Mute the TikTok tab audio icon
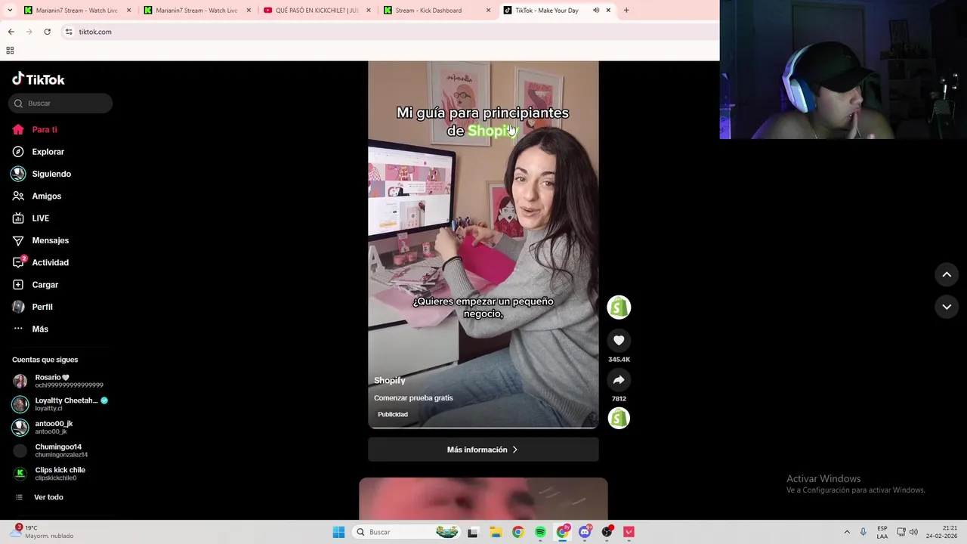 pyautogui.click(x=596, y=11)
